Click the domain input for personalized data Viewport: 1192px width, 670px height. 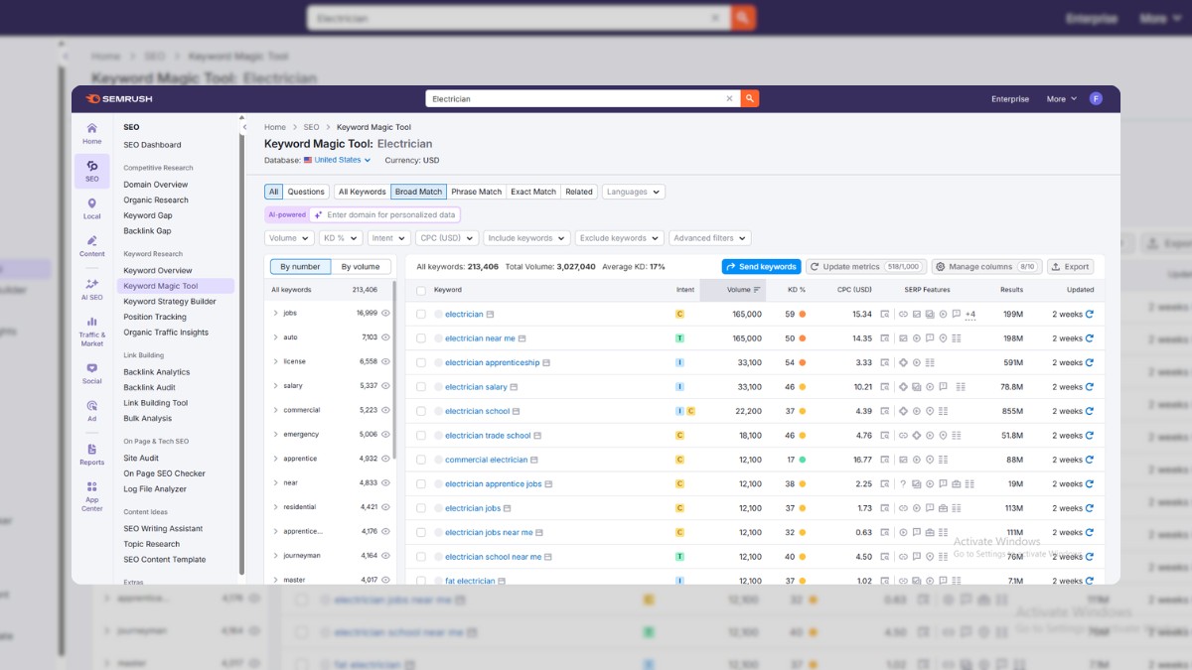(391, 214)
